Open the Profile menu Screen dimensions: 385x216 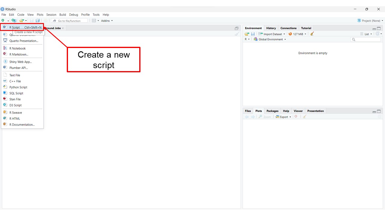pos(85,14)
